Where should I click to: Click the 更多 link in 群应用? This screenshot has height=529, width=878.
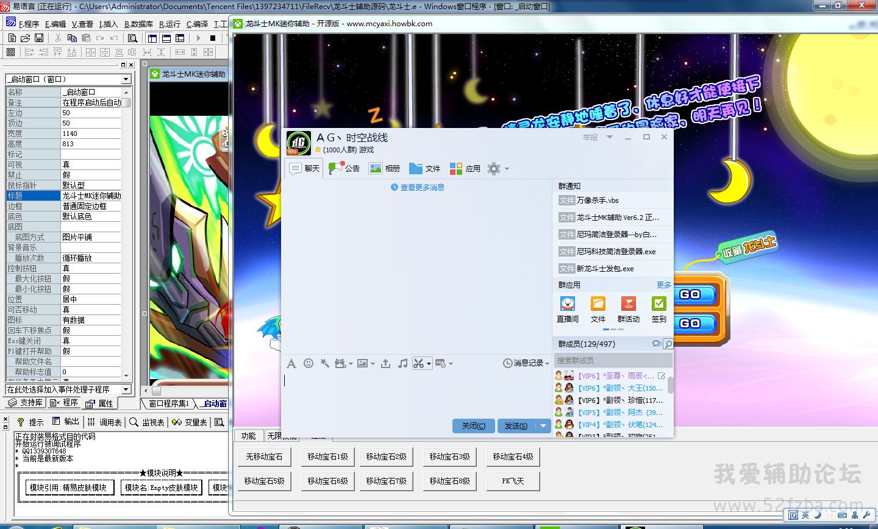664,285
